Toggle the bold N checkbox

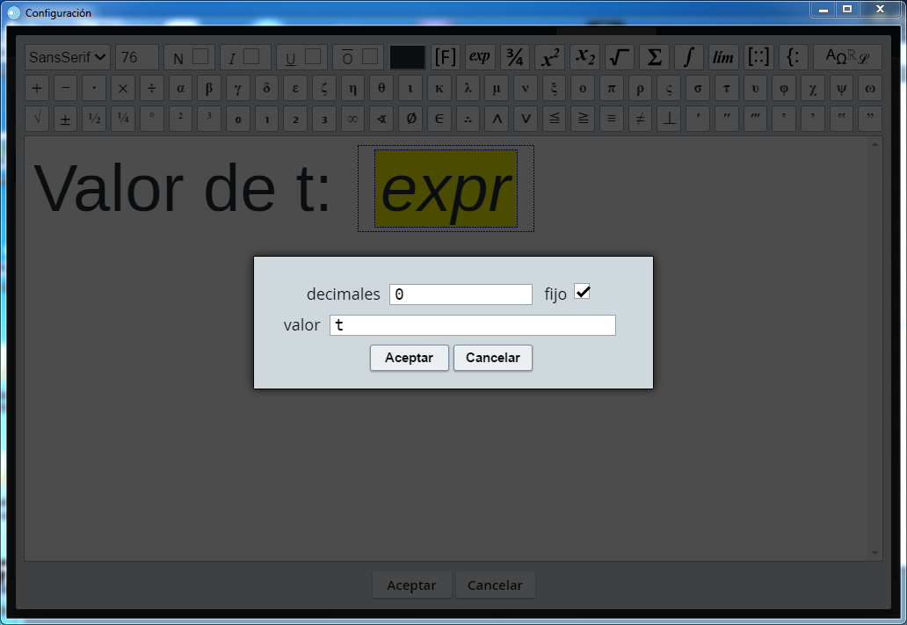pyautogui.click(x=200, y=56)
